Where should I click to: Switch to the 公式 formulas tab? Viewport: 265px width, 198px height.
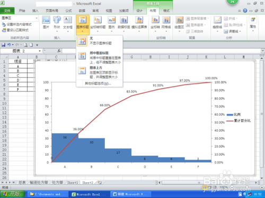coord(68,11)
